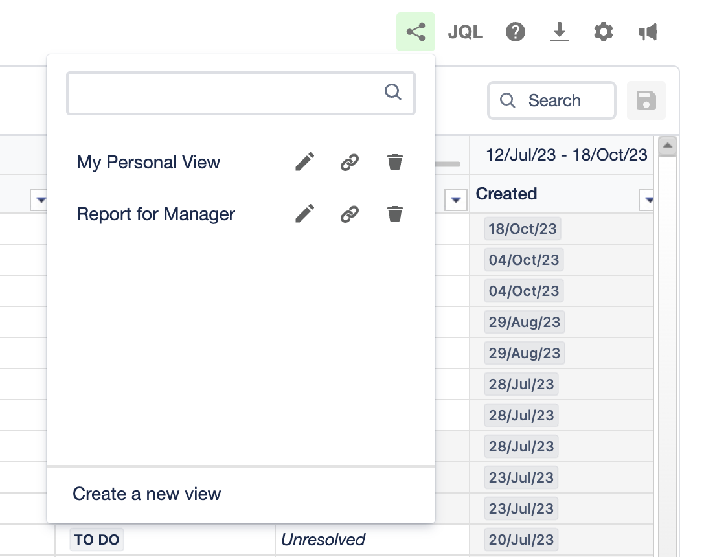Click the megaphone announcements icon

648,32
